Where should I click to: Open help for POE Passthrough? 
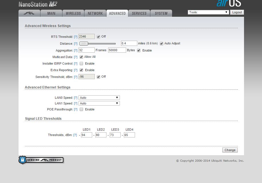[x=76, y=109]
